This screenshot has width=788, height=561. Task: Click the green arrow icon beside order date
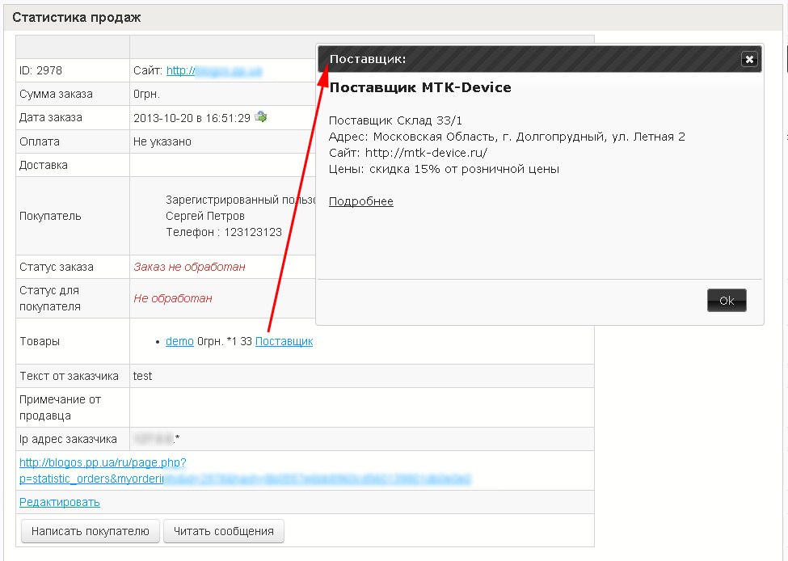261,117
